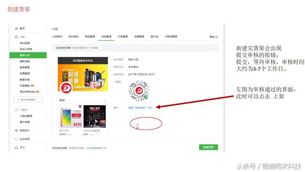
Task: Click the 数码 category heading
Action: tap(62, 100)
